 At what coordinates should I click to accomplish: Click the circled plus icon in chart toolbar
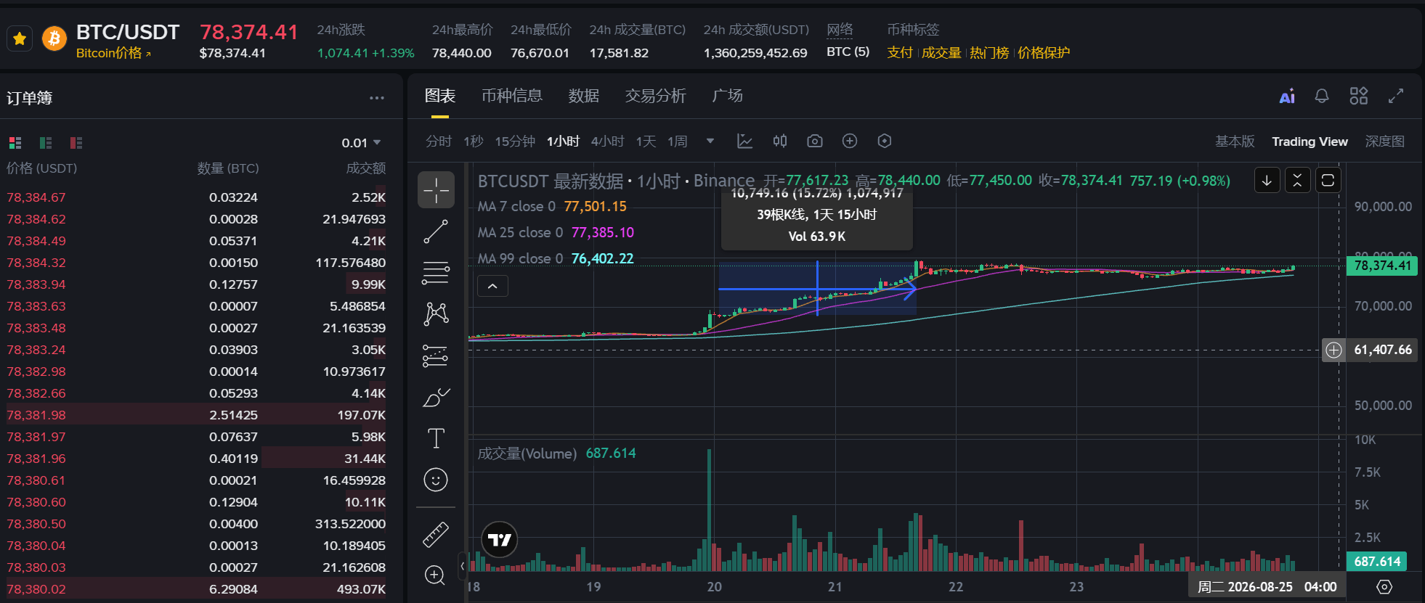(850, 141)
